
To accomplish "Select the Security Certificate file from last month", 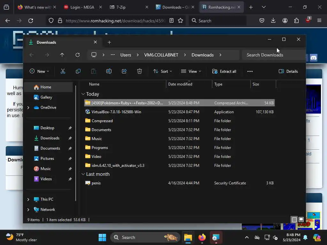I will [x=179, y=183].
